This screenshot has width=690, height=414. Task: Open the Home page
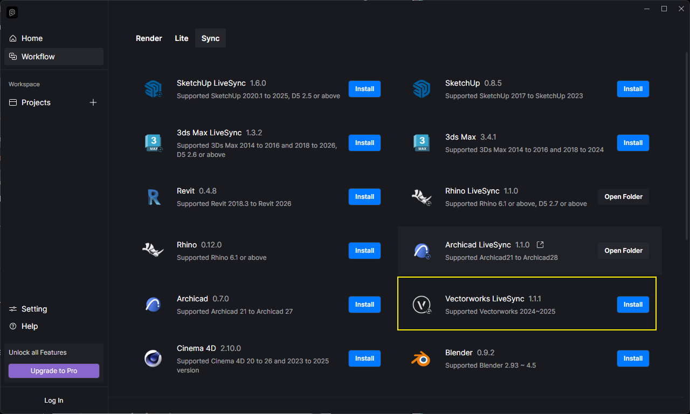(54, 38)
